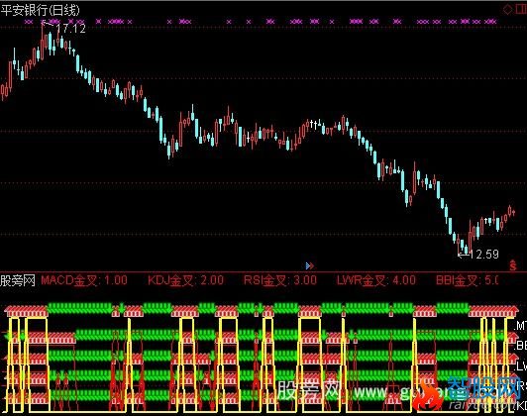The image size is (527, 416).
Task: Click the 12.59 low price label
Action: [x=484, y=254]
